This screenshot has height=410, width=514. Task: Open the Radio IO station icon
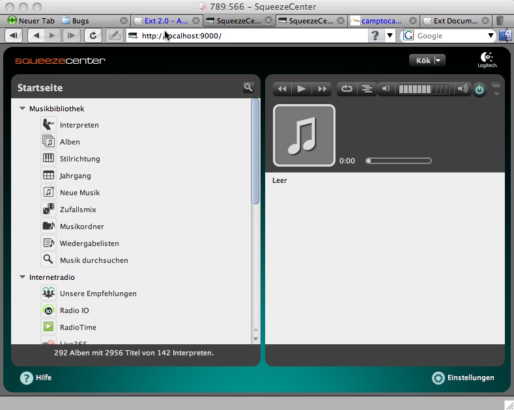tap(48, 310)
